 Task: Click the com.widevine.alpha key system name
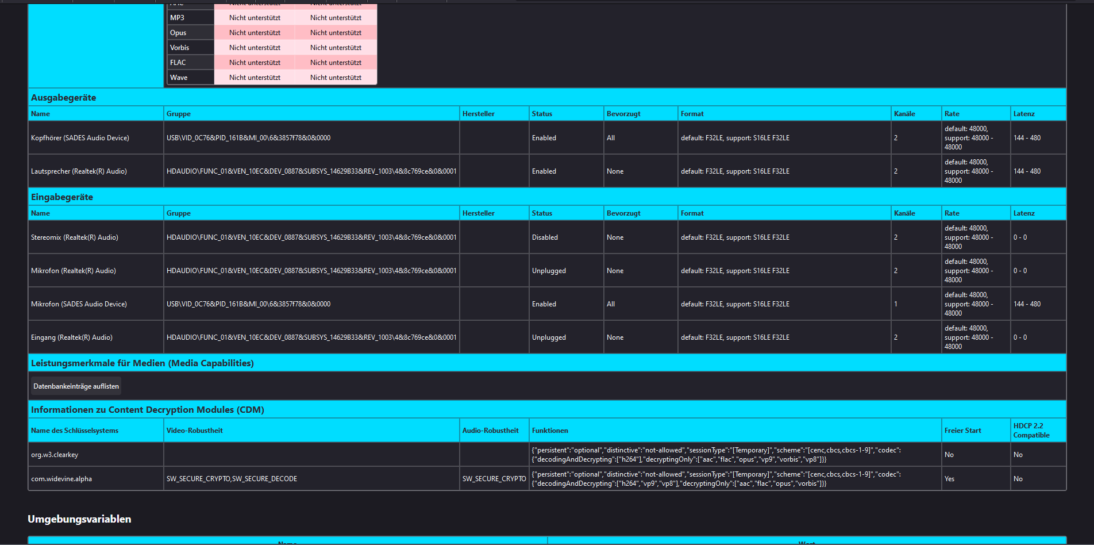61,479
